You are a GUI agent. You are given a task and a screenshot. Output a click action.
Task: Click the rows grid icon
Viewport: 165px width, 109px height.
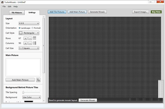coord(34,38)
